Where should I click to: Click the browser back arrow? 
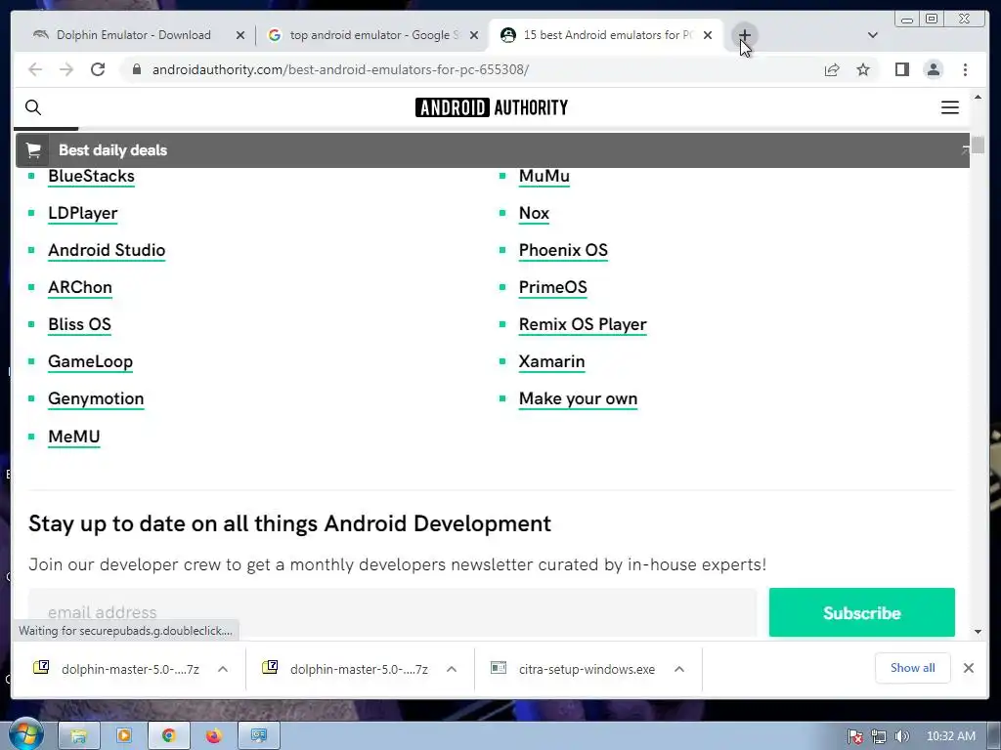[x=35, y=69]
